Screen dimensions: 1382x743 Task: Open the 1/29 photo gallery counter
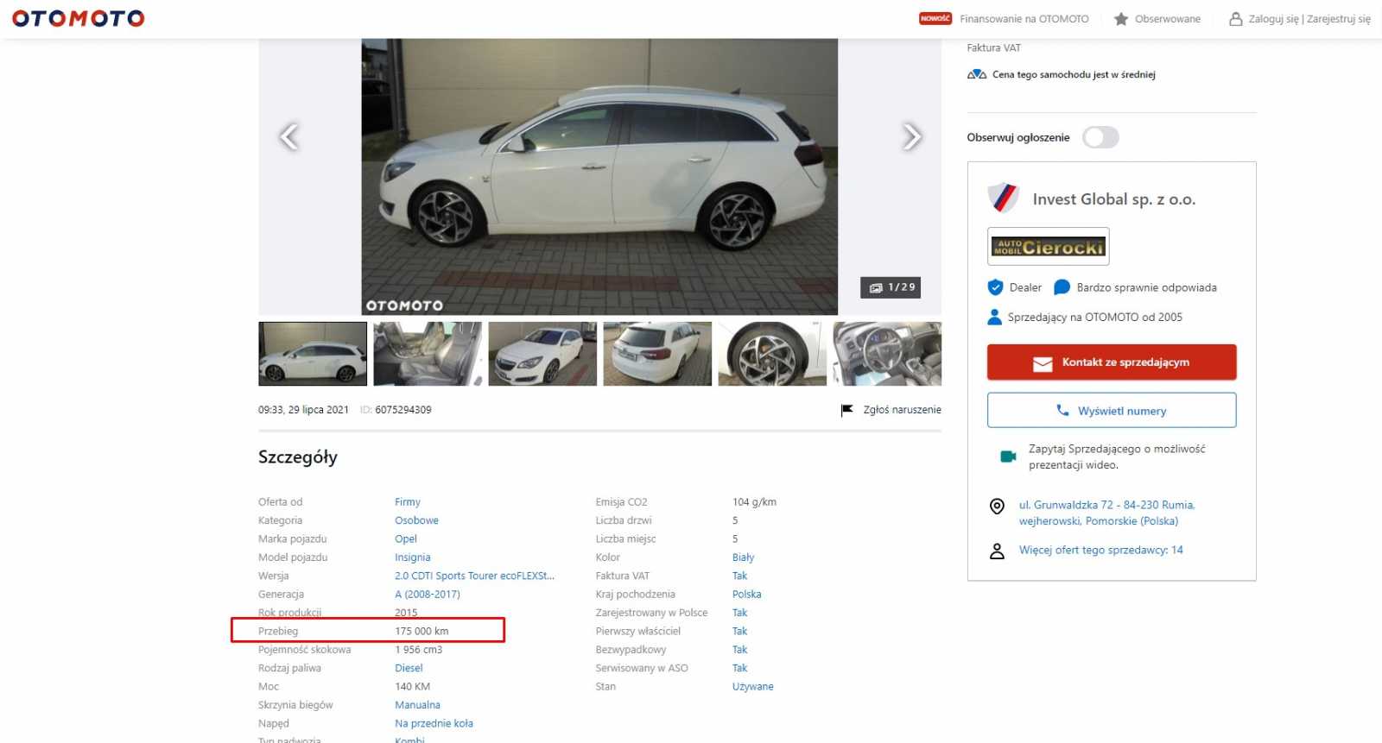(x=891, y=287)
